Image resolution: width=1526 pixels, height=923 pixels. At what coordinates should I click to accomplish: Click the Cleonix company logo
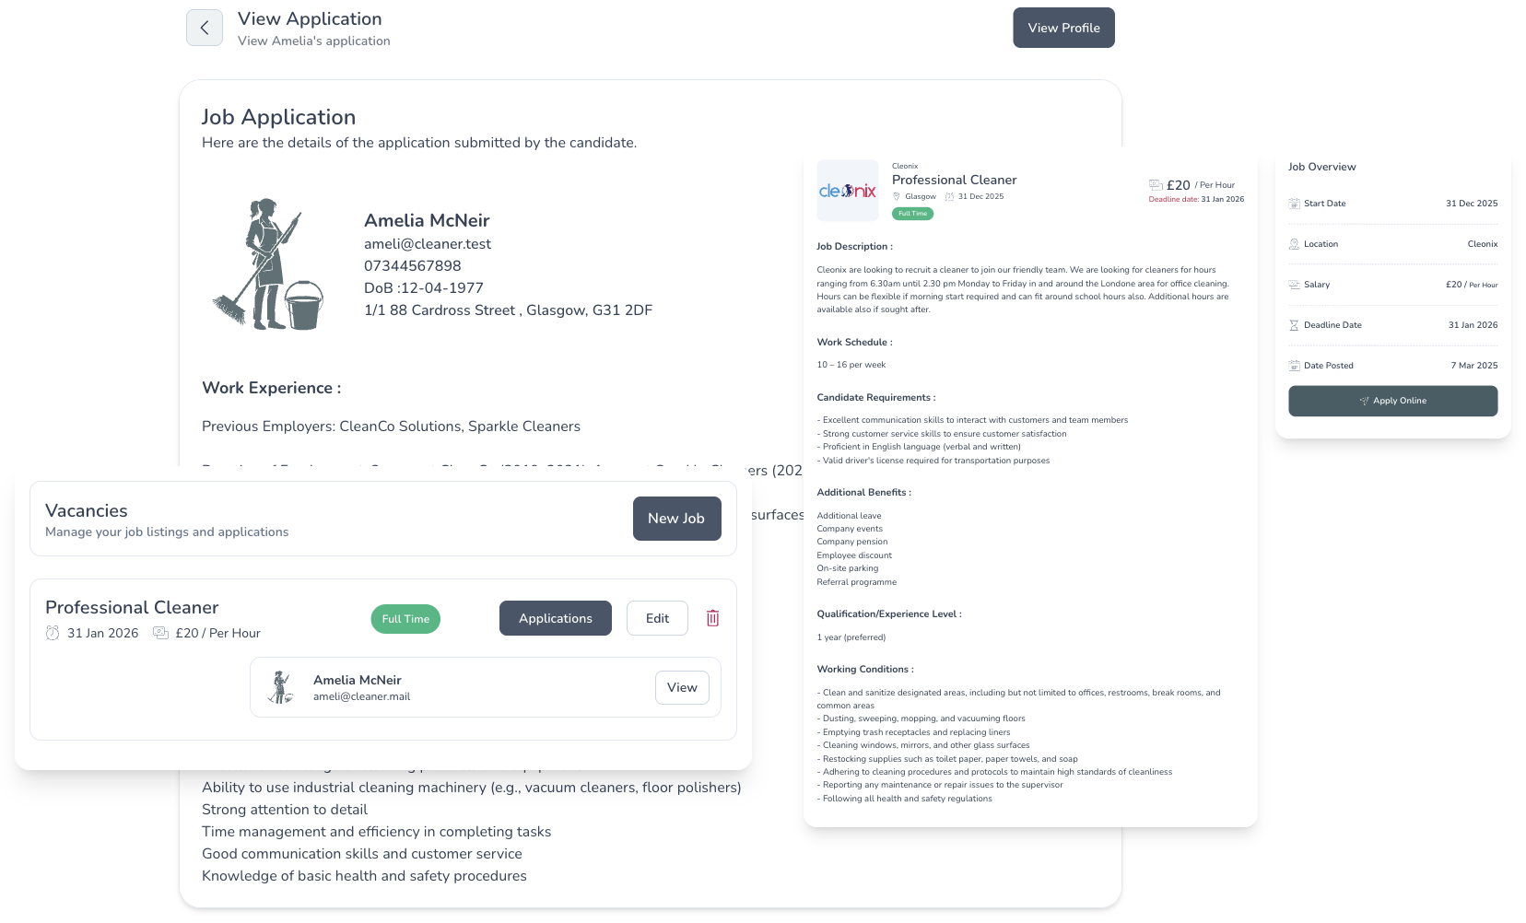tap(848, 191)
